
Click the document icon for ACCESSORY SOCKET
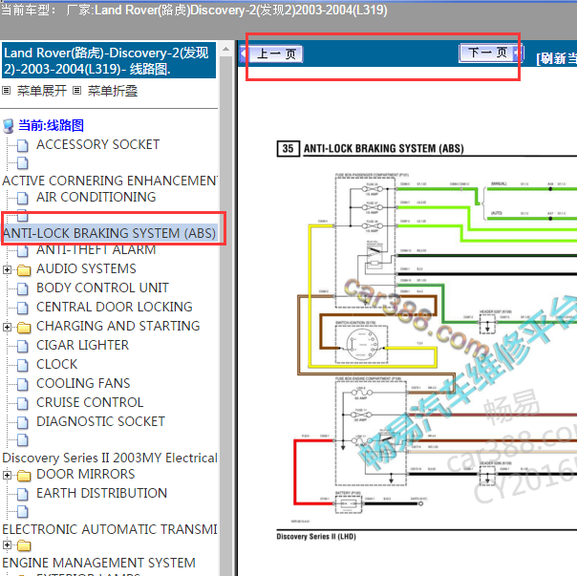22,146
